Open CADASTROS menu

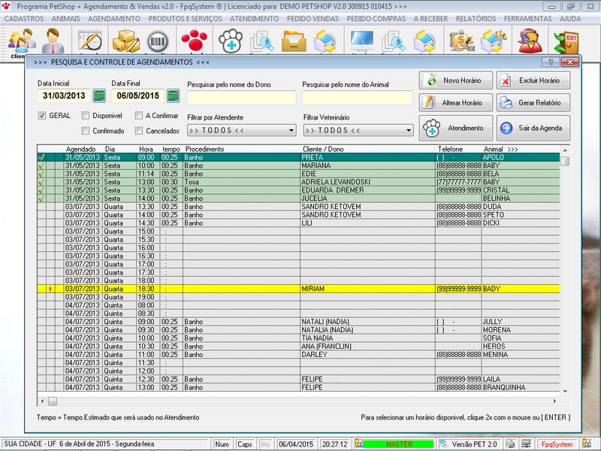24,18
